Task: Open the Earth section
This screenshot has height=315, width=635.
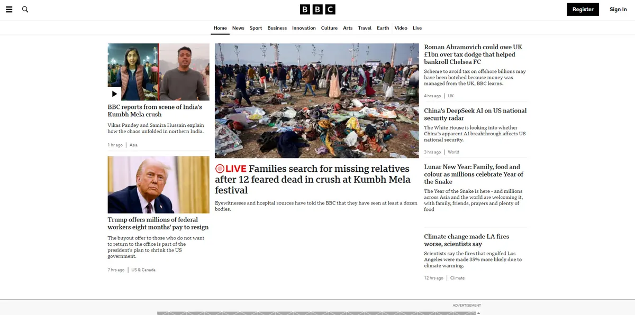Action: pos(383,28)
